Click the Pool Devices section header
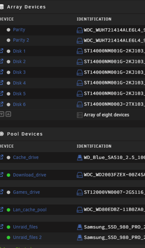145x248 pixels. (25, 134)
